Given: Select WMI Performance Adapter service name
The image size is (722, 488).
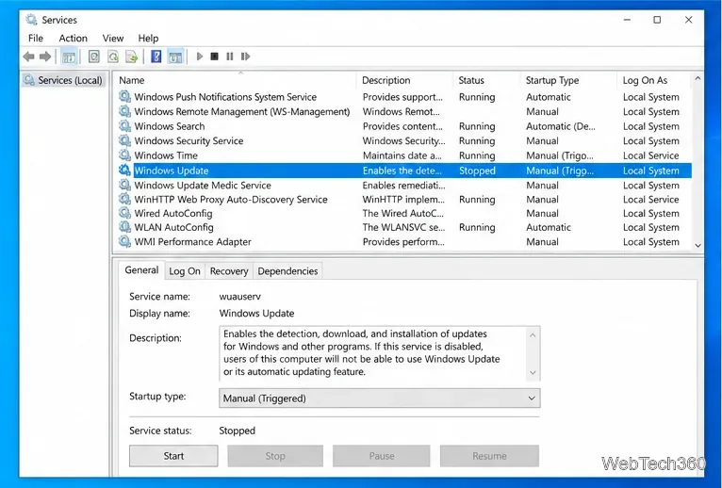Looking at the screenshot, I should click(x=192, y=242).
